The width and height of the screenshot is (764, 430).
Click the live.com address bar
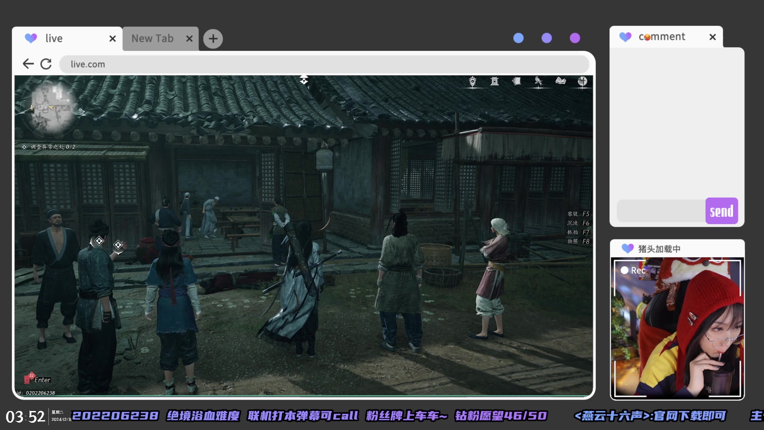point(324,64)
